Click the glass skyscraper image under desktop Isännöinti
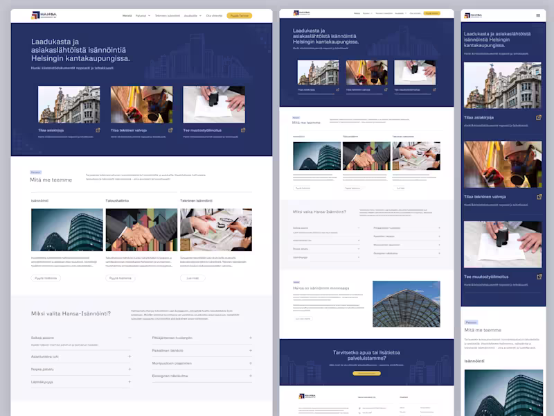554x416 pixels. pos(67,229)
